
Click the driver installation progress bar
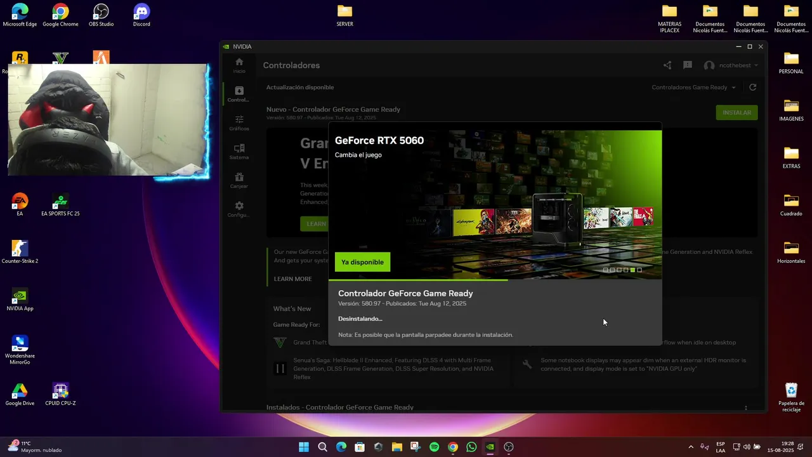pos(495,280)
